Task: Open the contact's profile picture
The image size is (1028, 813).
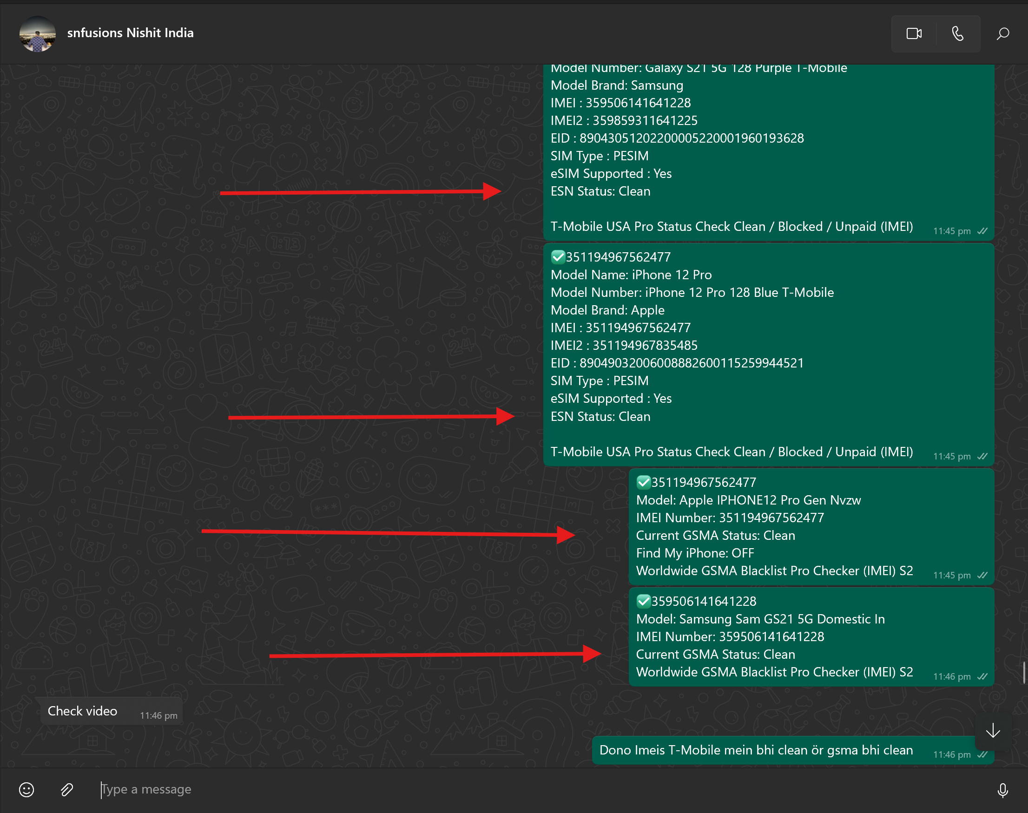Action: (x=38, y=33)
